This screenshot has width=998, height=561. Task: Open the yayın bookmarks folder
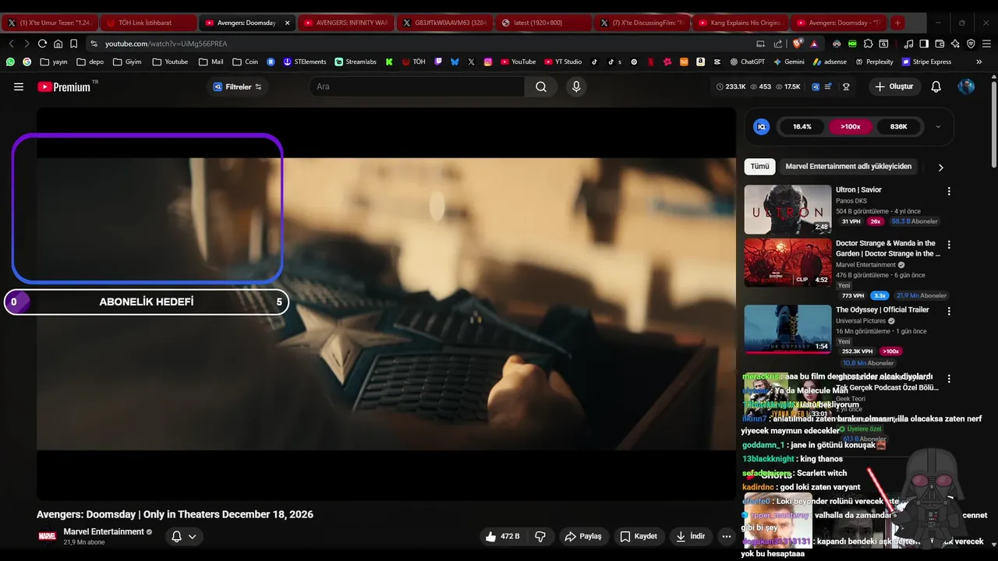[x=54, y=62]
